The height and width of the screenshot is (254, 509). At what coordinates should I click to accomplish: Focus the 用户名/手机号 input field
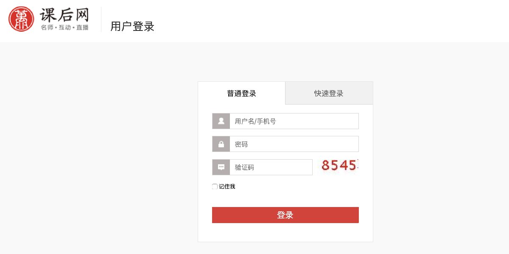click(294, 121)
